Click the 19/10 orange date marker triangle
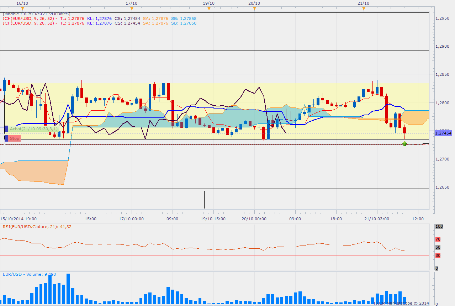 [x=209, y=8]
